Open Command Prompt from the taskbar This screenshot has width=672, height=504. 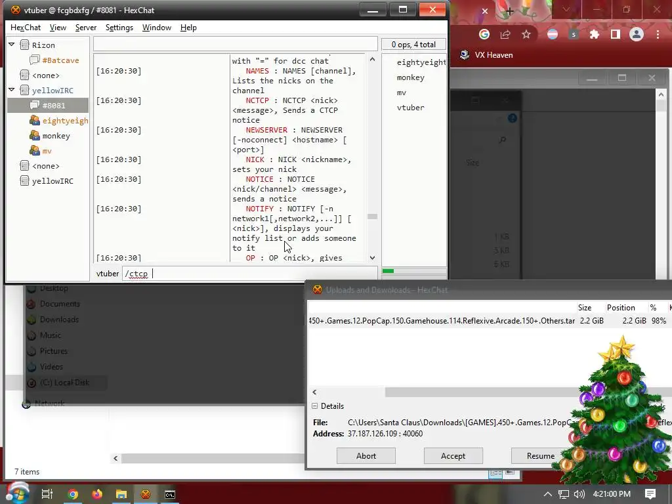click(x=170, y=494)
